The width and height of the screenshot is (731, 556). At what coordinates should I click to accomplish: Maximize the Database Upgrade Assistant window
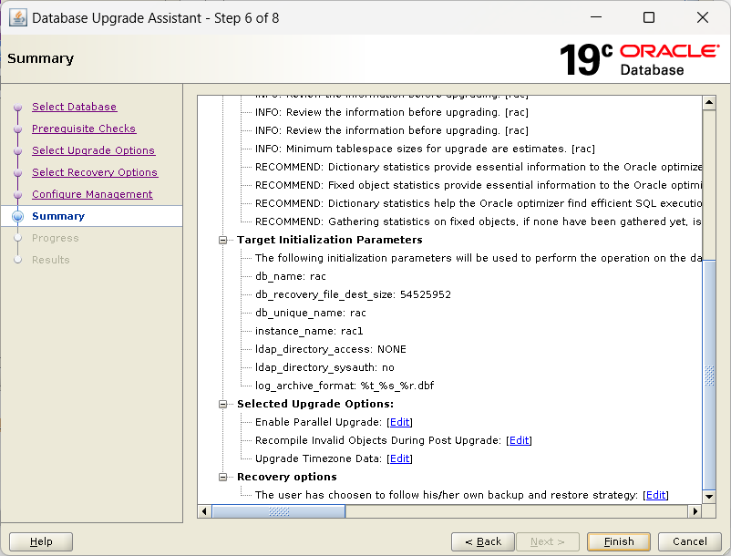pyautogui.click(x=649, y=17)
